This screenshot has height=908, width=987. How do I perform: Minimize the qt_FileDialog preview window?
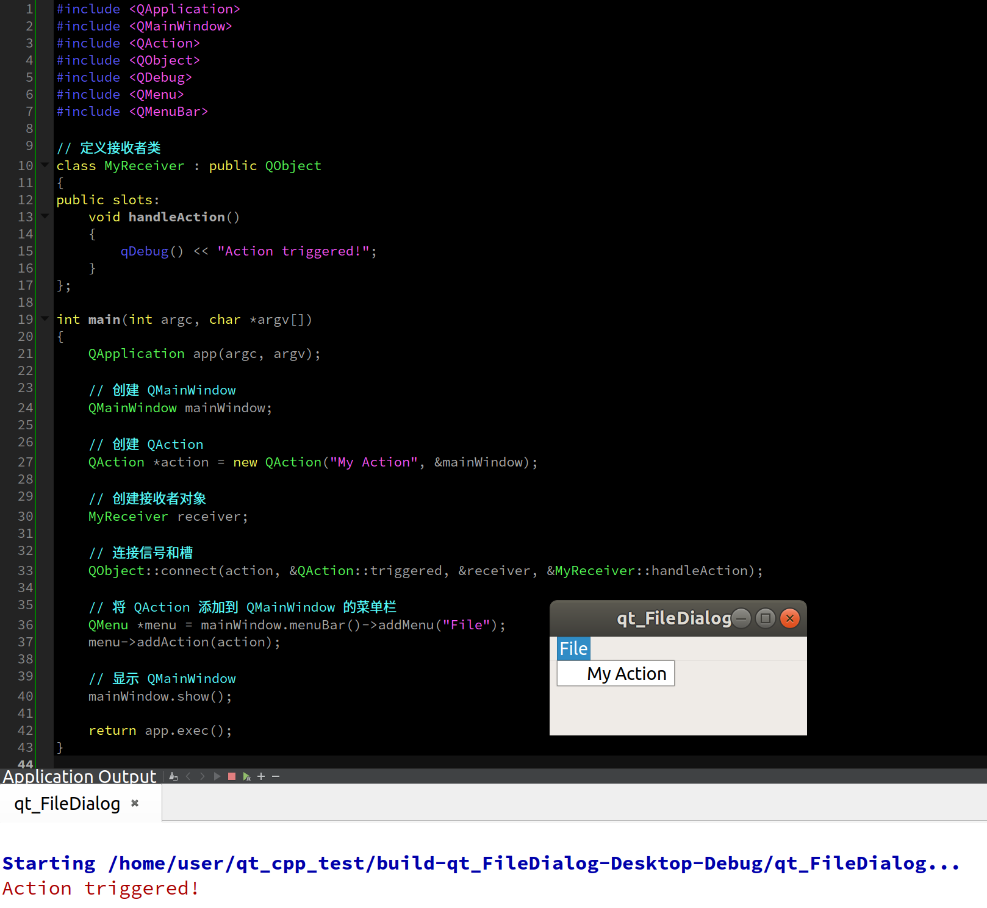[x=741, y=618]
